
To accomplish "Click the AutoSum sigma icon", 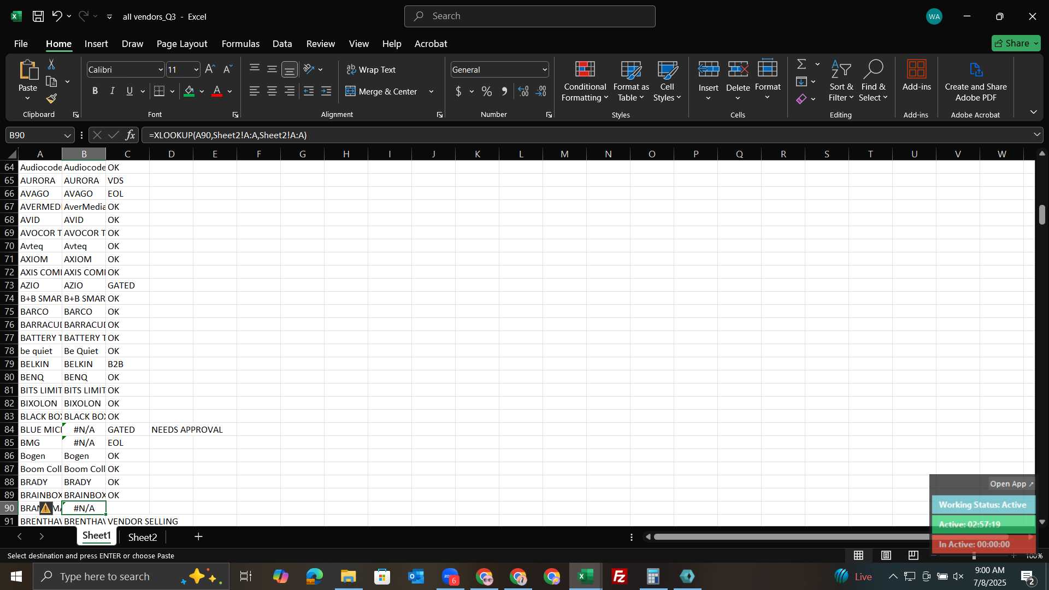I will (802, 64).
